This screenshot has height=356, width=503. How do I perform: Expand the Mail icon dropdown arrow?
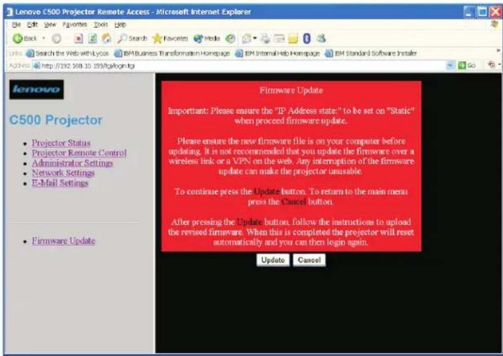click(255, 39)
